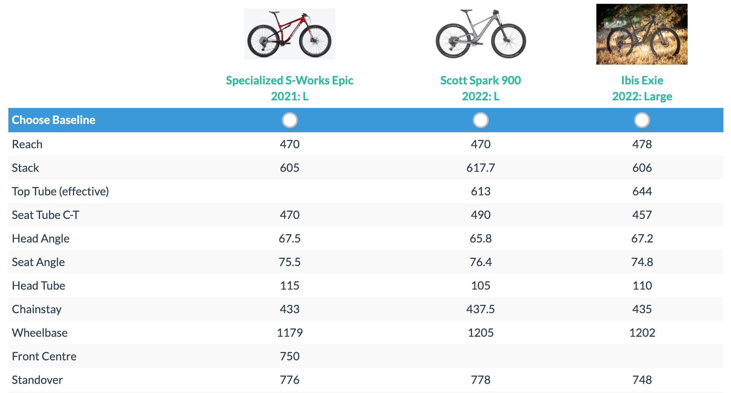Set Ibis Exie as the baseline
Viewport: 731px width, 393px height.
(642, 120)
